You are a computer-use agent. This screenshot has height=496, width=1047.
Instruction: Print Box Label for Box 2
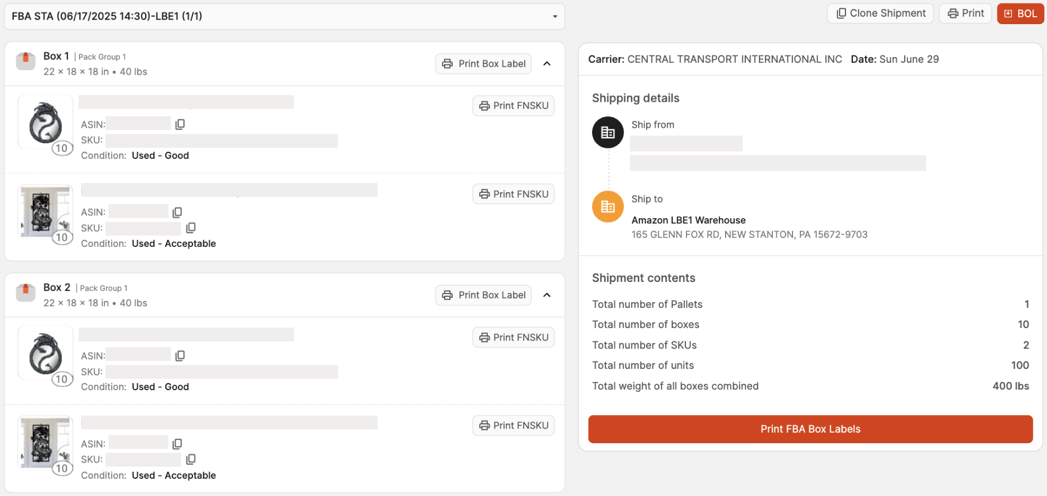(483, 295)
